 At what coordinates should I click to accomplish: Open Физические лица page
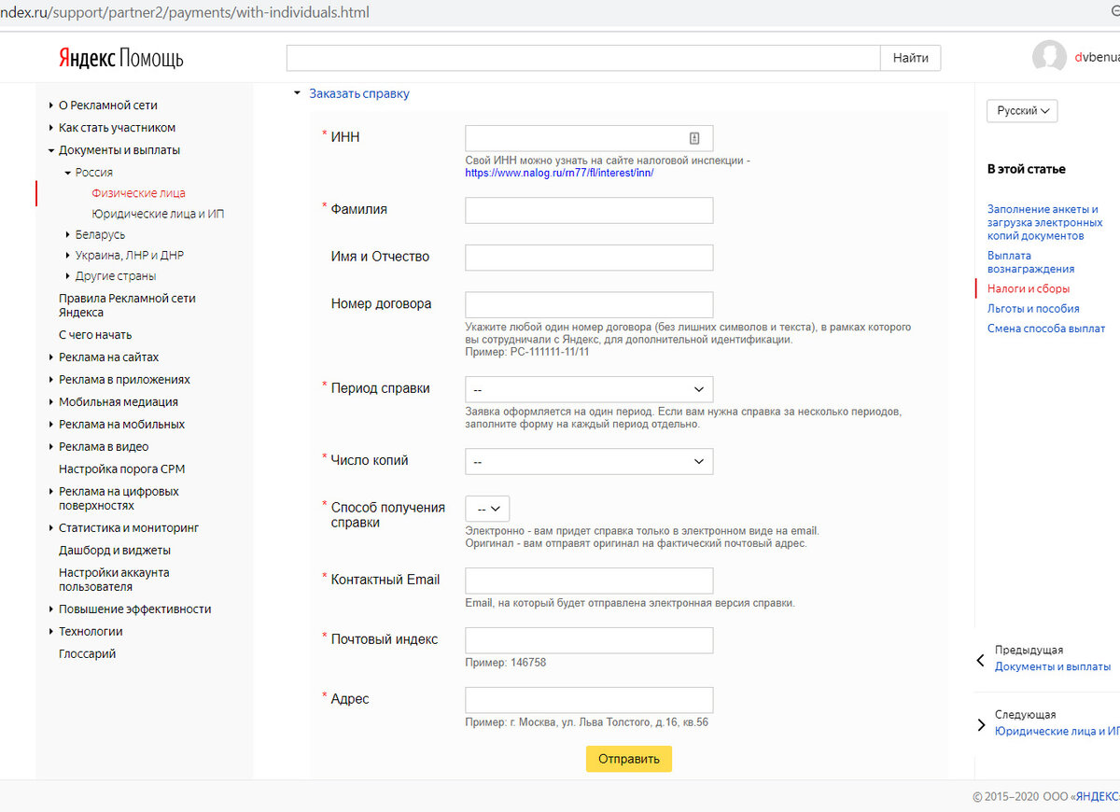138,193
